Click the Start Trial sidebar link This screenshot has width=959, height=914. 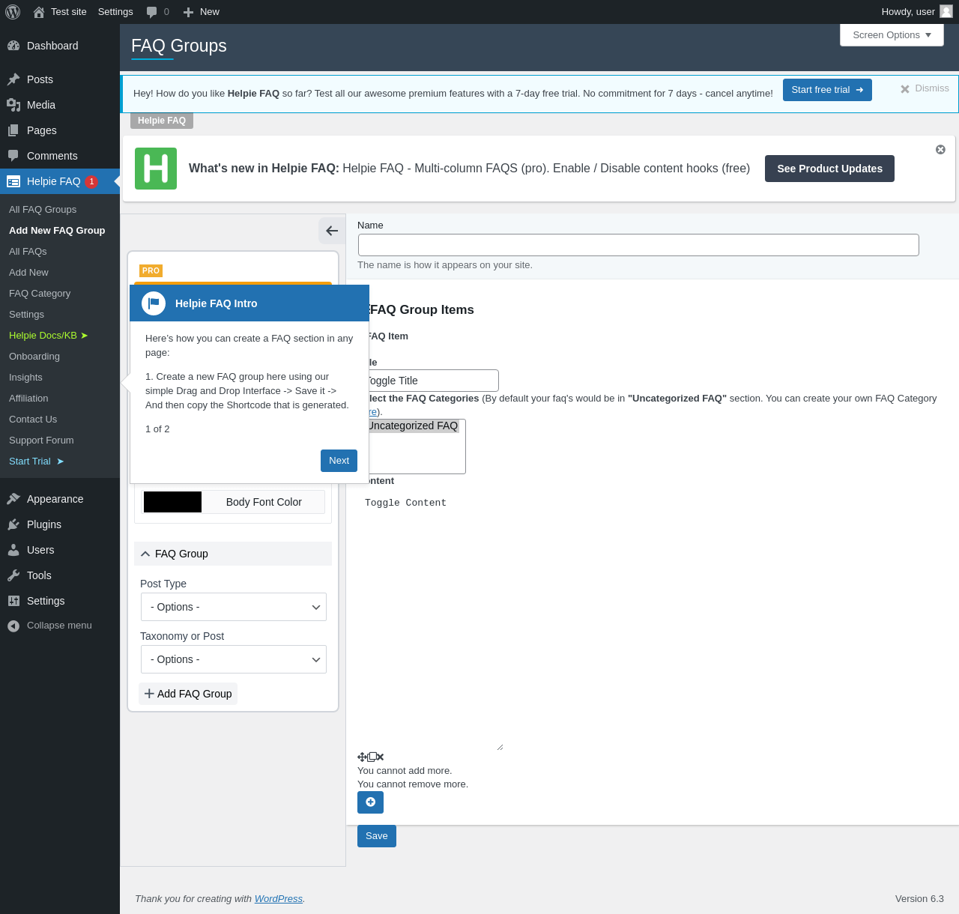(37, 461)
